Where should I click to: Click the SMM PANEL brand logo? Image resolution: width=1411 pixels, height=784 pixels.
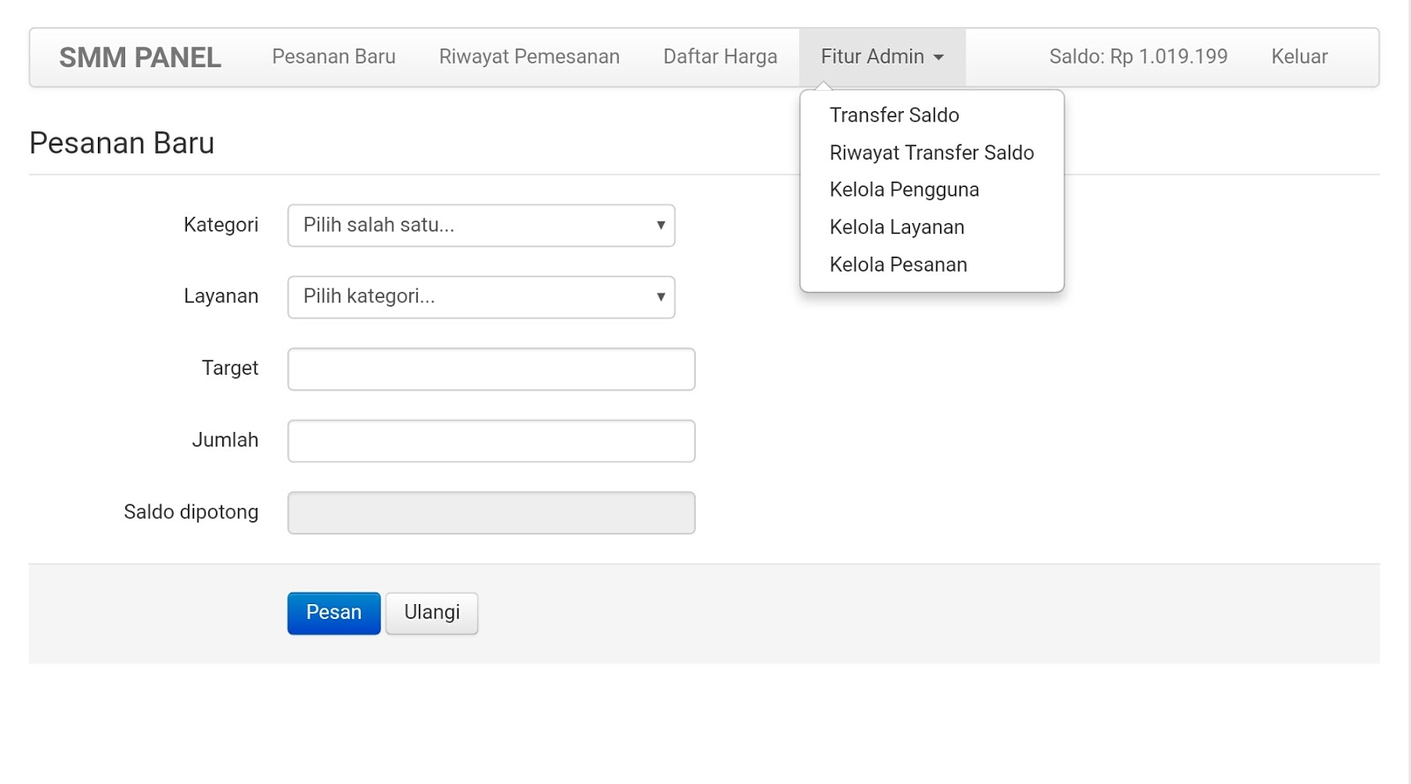[x=139, y=57]
